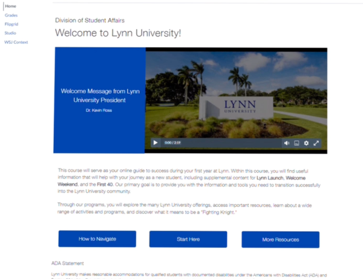Screen dimensions: 363x279
Task: Open the More Resources button
Action: [280, 239]
